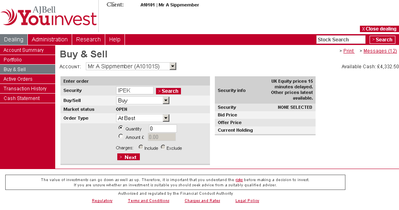399x210 pixels.
Task: Open the Account dropdown
Action: coord(172,66)
